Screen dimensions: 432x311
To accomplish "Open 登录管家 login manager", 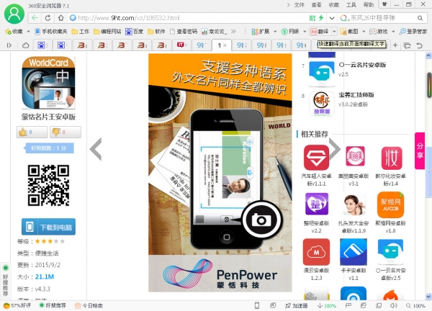I will 413,32.
